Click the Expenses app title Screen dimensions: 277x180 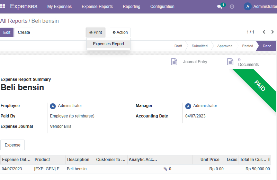click(24, 6)
